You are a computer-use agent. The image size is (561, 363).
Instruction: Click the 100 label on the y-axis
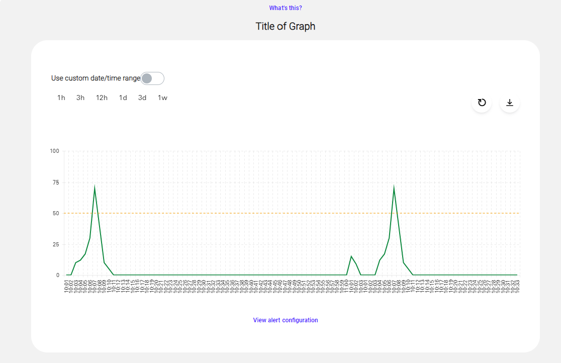click(x=54, y=151)
